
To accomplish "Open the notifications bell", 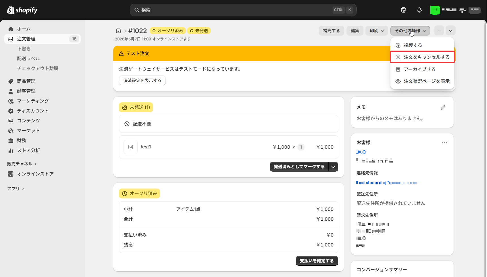I will point(419,10).
